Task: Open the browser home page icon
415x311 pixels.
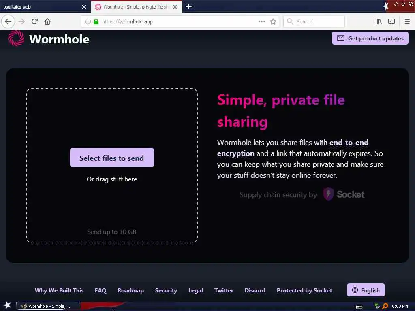Action: [x=47, y=21]
